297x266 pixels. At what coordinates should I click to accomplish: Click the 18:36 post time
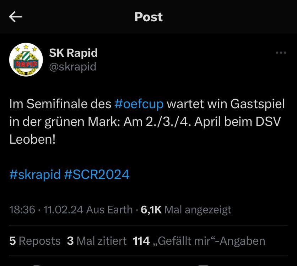tap(22, 210)
